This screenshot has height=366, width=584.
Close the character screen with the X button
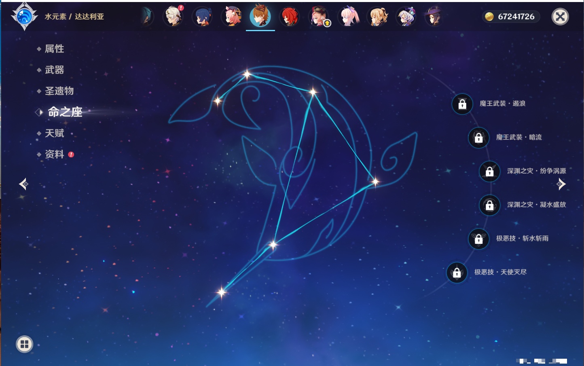click(560, 17)
